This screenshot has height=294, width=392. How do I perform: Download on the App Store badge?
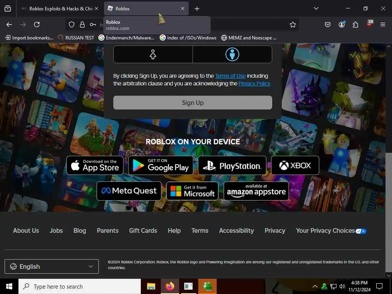tap(95, 165)
